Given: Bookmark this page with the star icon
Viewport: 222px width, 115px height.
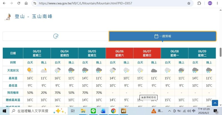Looking at the screenshot, I should coord(189,3).
